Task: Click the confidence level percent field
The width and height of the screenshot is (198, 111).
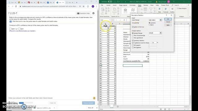Action: (x=154, y=43)
